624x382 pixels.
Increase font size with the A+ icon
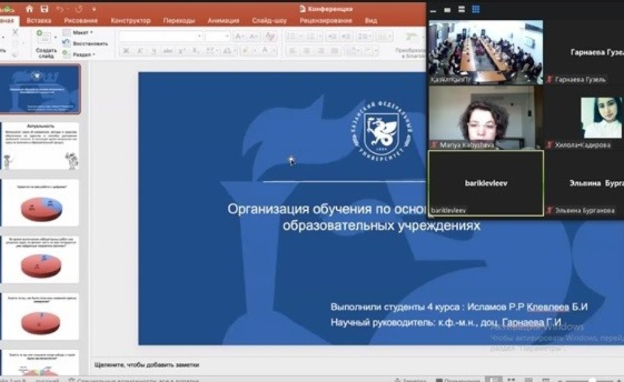[239, 36]
